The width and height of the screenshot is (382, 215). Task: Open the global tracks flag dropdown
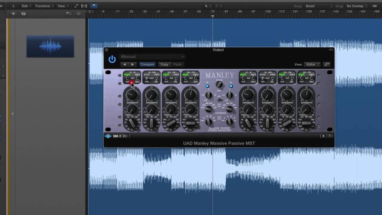tap(69, 14)
